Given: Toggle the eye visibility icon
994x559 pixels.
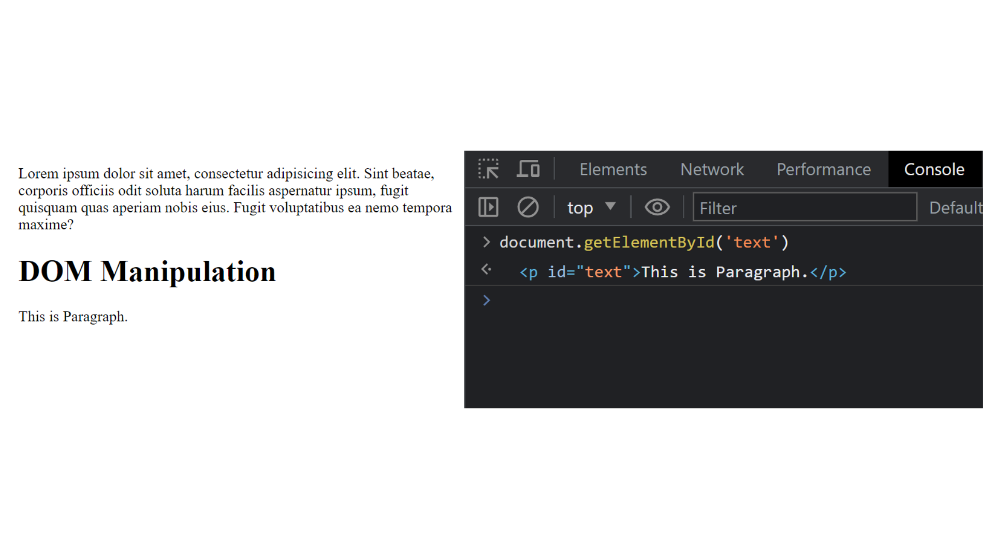Looking at the screenshot, I should 655,208.
